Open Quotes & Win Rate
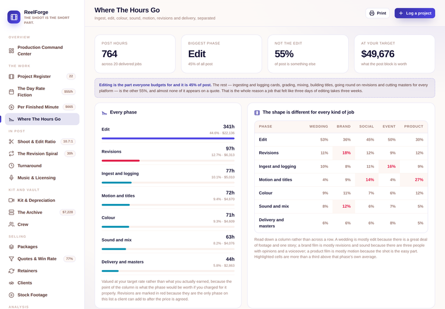This screenshot has width=445, height=309. (42, 259)
